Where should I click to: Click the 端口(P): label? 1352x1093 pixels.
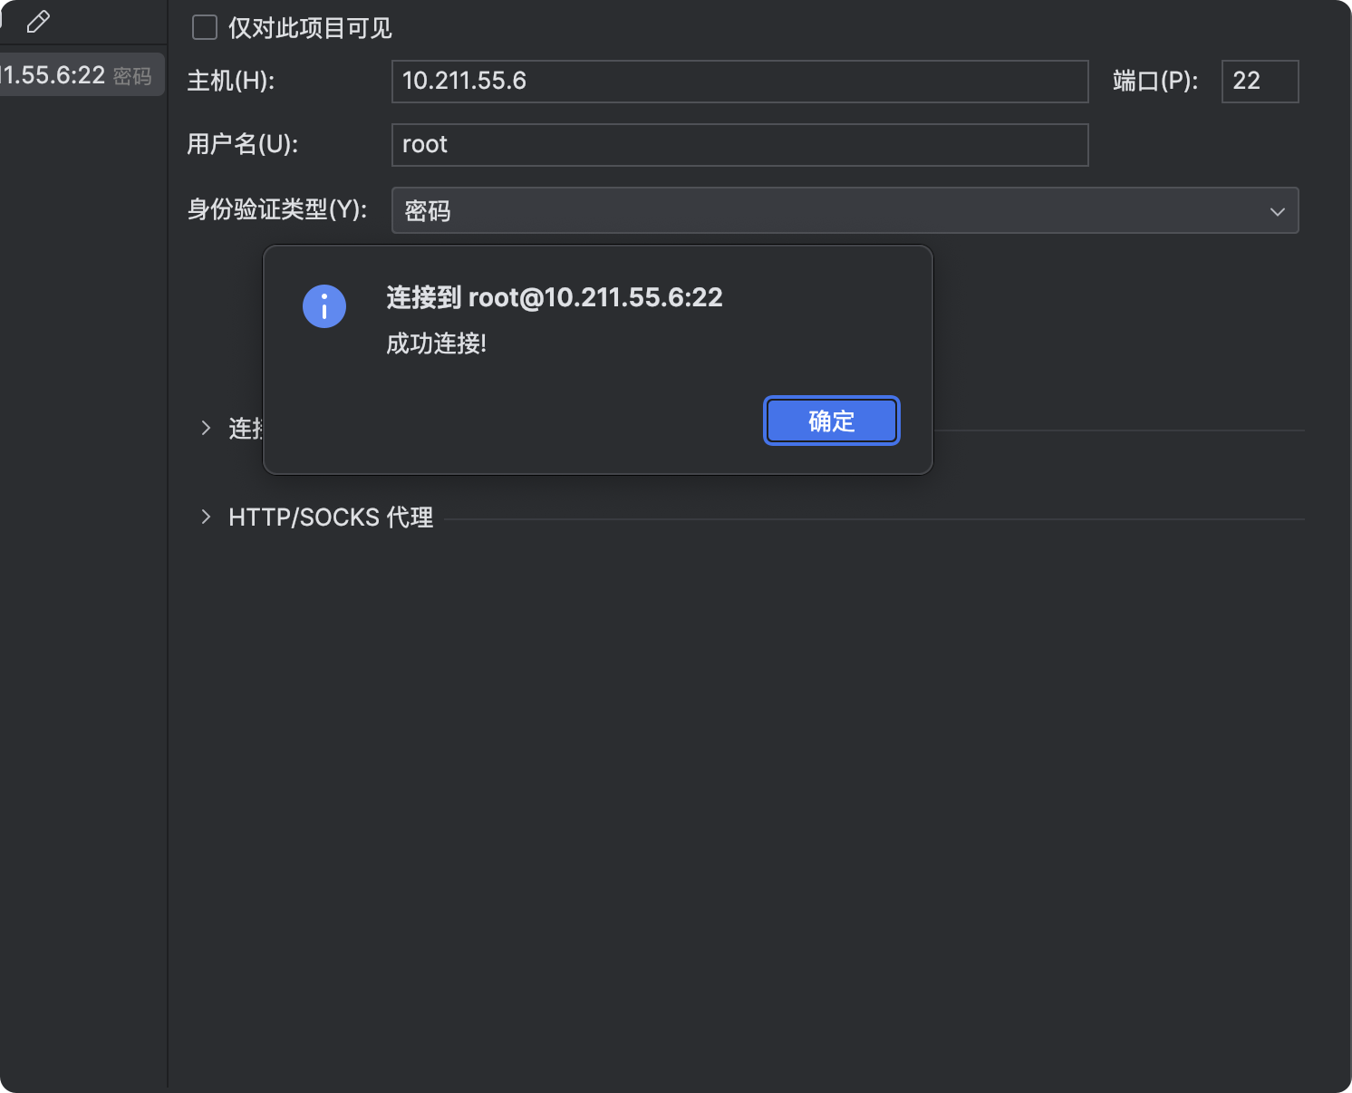1155,82
